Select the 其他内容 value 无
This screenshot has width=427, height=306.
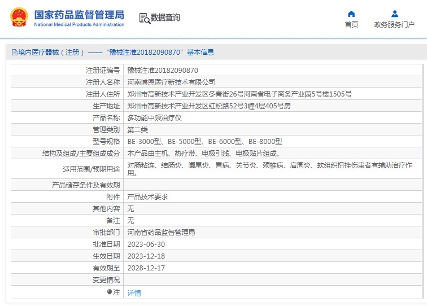130,208
